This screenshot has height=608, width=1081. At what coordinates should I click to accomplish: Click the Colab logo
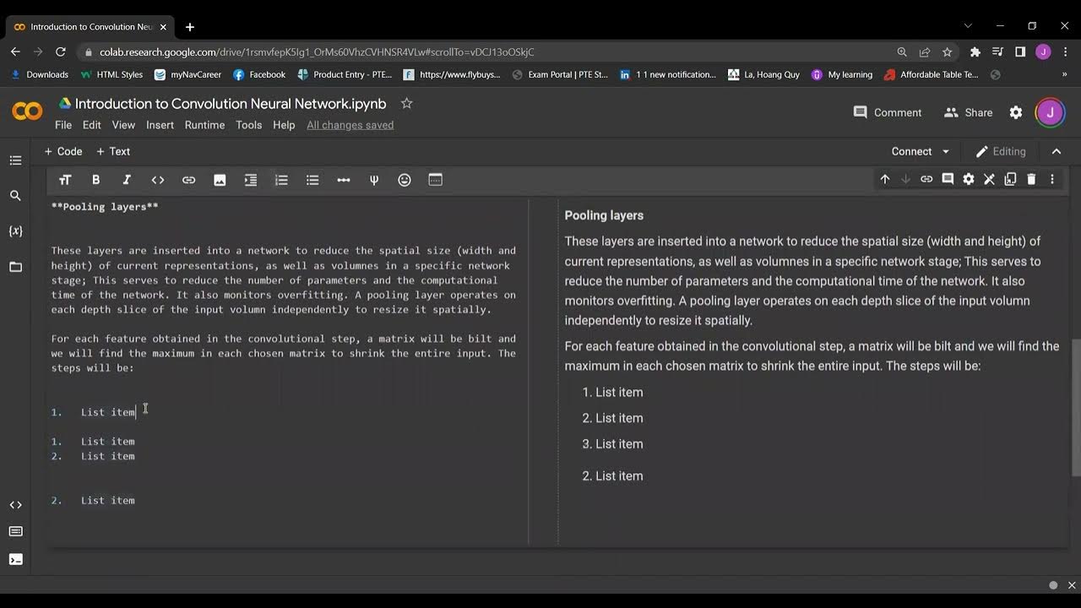click(x=27, y=111)
